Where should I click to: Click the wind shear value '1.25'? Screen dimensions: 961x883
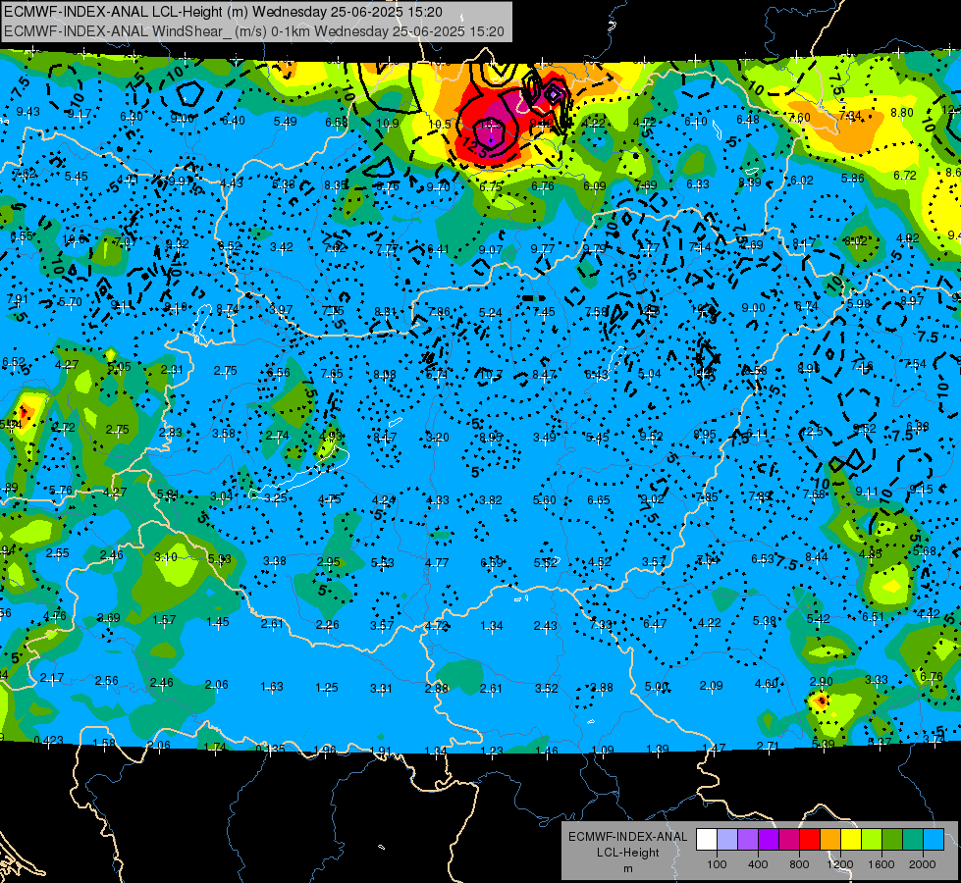click(327, 688)
